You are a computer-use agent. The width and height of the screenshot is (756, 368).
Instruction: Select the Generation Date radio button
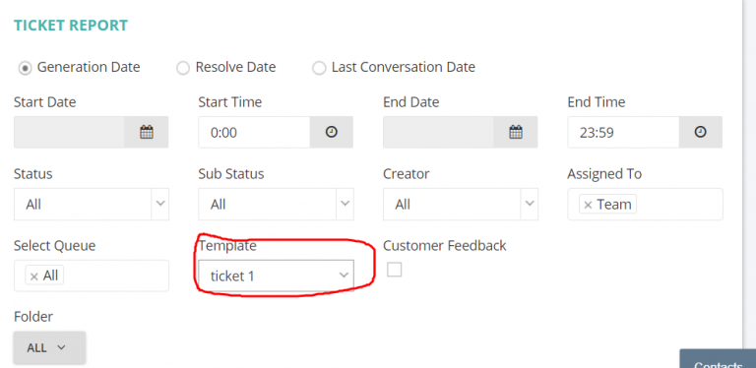(25, 68)
